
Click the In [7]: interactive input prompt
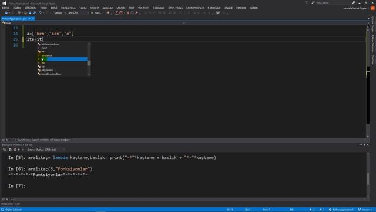(x=16, y=186)
